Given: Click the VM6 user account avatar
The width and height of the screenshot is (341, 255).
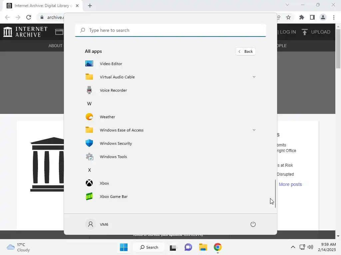Looking at the screenshot, I should tap(91, 224).
